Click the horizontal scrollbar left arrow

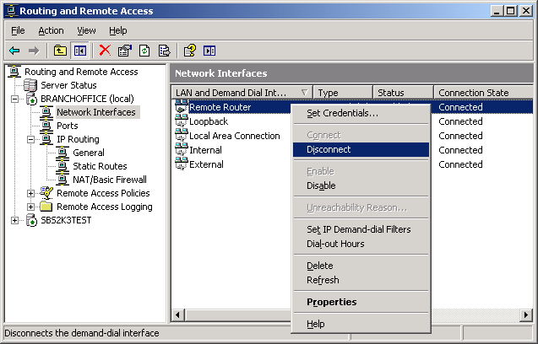click(x=177, y=314)
